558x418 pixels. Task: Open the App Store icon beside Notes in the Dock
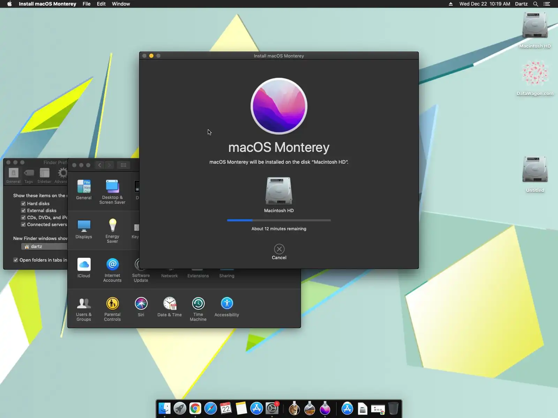[x=257, y=408]
